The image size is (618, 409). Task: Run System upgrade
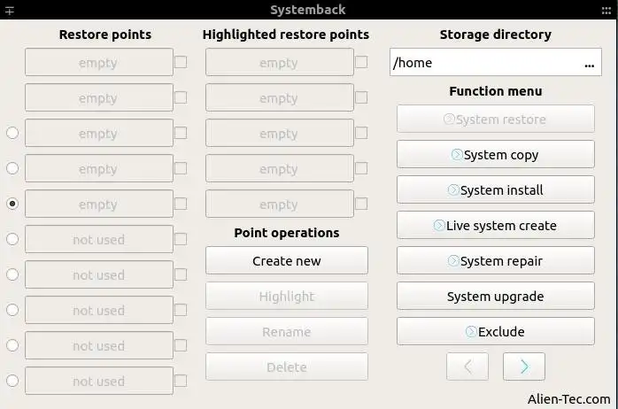coord(495,296)
